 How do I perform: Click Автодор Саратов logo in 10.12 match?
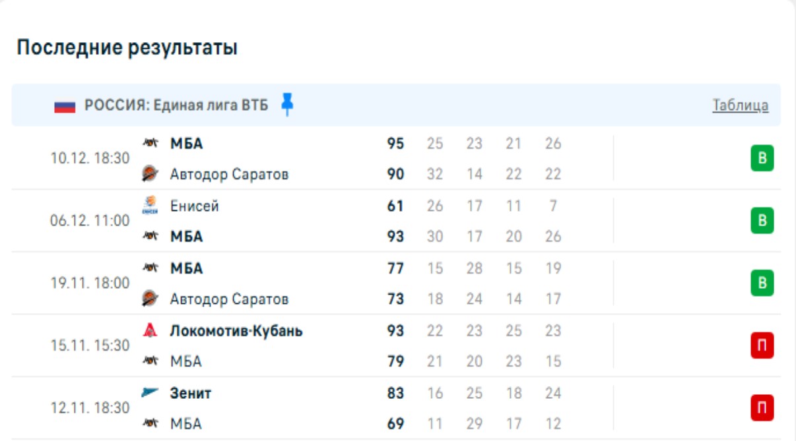point(150,174)
